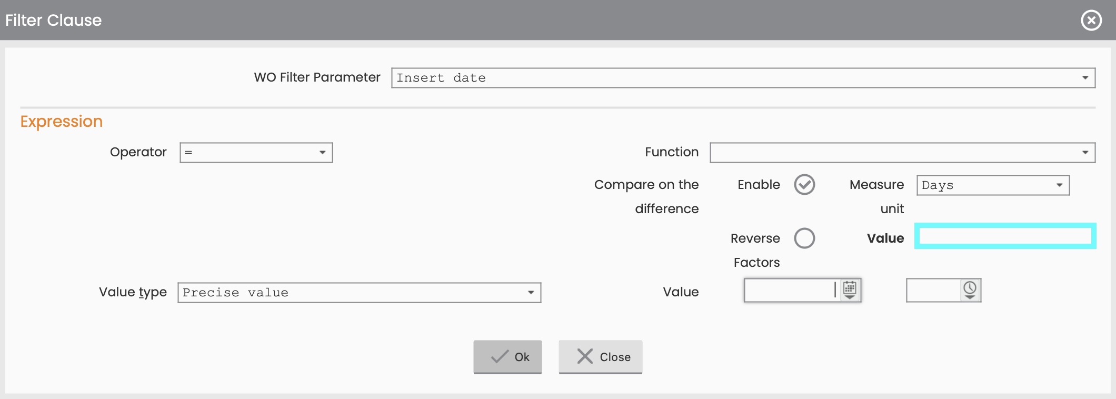Open the calendar date picker icon
Screen dimensions: 1116x399
point(850,290)
